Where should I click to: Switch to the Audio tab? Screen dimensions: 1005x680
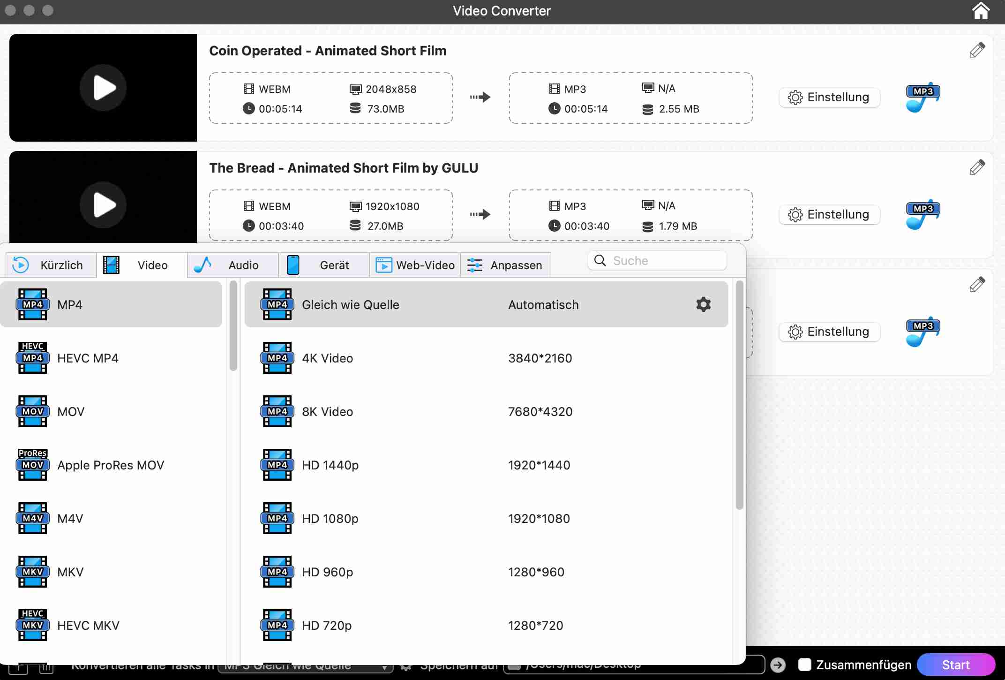coord(233,265)
